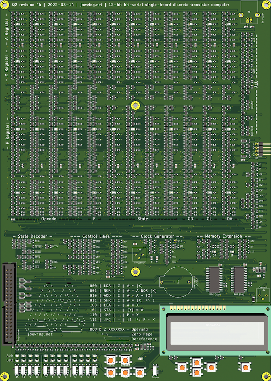Click the mounting hole below the Clock Generator

tap(135, 272)
